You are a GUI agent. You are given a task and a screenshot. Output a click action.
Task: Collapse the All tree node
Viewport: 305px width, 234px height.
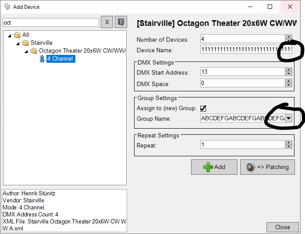pos(10,35)
